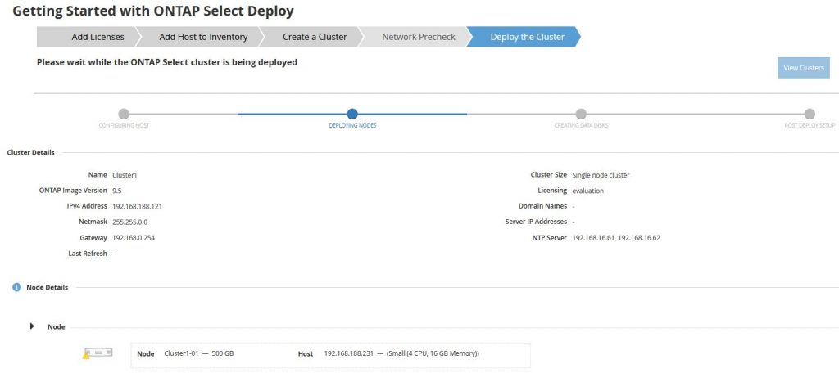
Task: Click NTP server addresses 192.168.16.61, 192.168.16.62
Action: point(616,238)
